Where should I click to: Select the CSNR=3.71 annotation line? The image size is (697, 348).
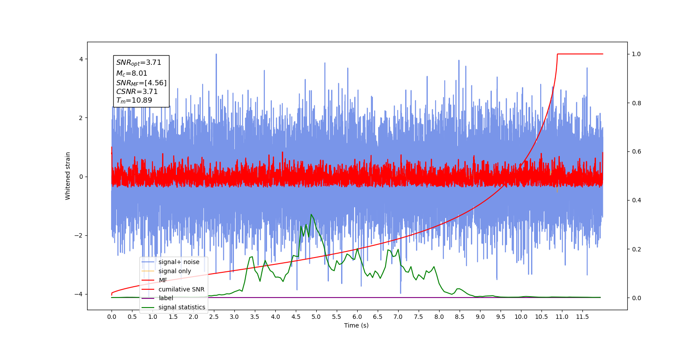point(137,92)
